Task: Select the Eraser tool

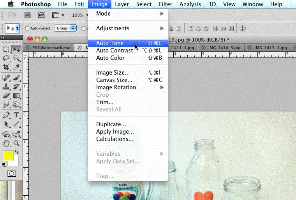Action: 6,96
